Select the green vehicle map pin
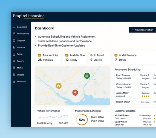 pyautogui.click(x=87, y=76)
